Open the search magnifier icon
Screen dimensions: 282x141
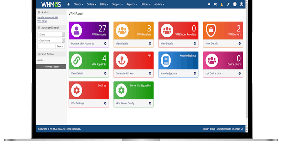coord(209,4)
